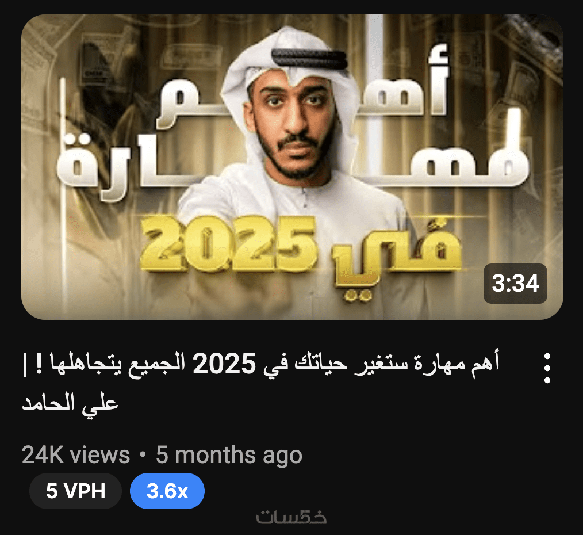This screenshot has height=535, width=583.
Task: Click the blue 3.6x multiplier badge
Action: click(167, 491)
